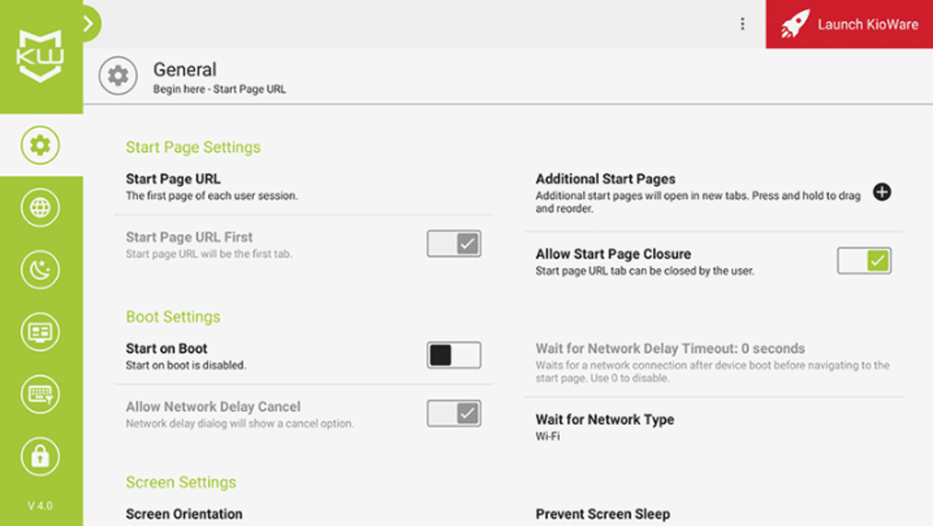Click the KioWare logo icon
This screenshot has height=526, width=933.
coord(41,55)
